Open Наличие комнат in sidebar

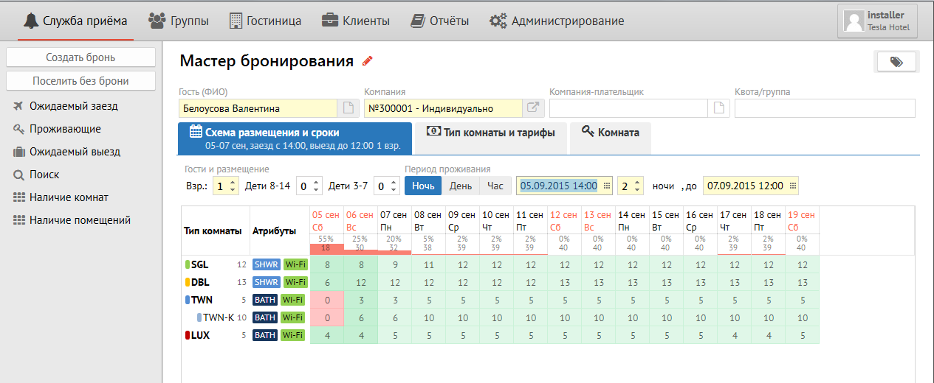(61, 197)
